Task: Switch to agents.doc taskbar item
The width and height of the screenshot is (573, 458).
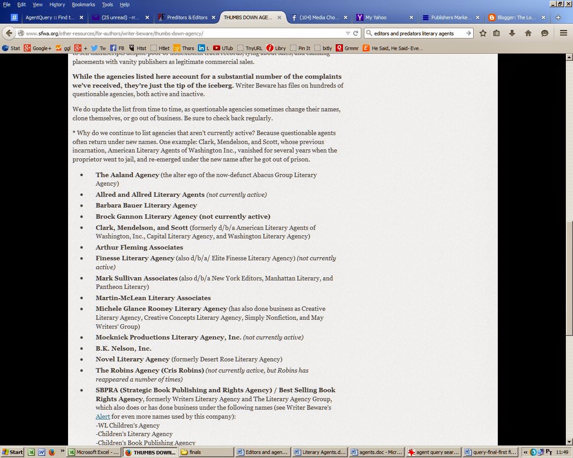Action: pos(376,452)
